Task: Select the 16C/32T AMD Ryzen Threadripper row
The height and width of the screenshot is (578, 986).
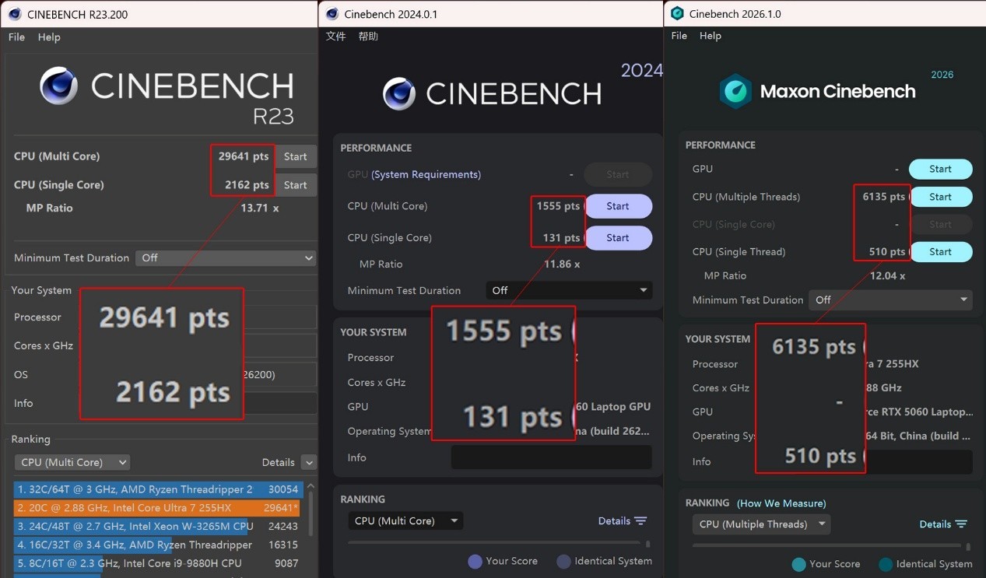Action: (159, 545)
